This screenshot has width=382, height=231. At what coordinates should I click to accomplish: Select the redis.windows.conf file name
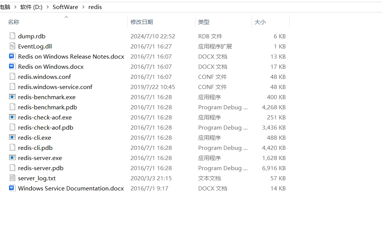44,77
